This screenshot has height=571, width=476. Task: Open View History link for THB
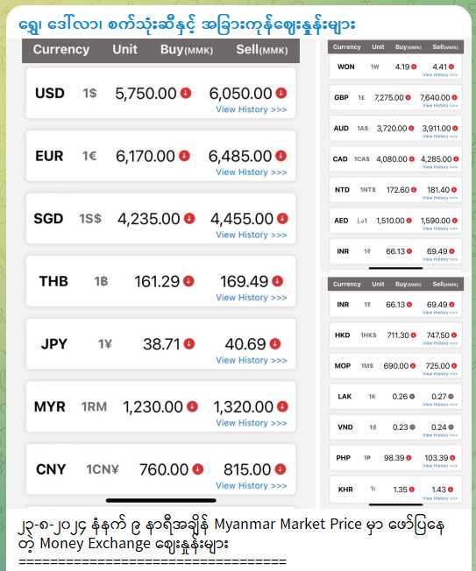[252, 298]
